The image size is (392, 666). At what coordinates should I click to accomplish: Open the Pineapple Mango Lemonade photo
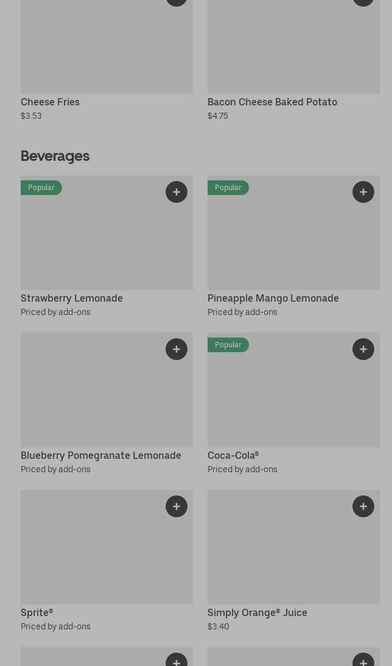293,244
